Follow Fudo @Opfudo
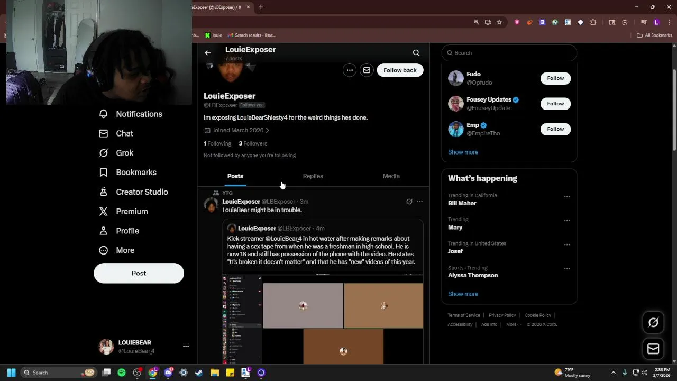The image size is (677, 381). pyautogui.click(x=555, y=78)
